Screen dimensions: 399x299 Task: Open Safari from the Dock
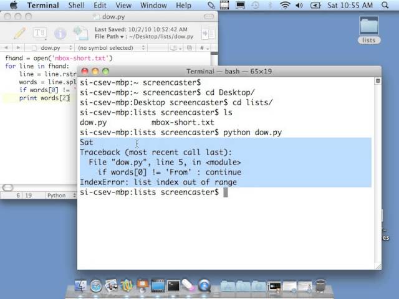tap(96, 286)
